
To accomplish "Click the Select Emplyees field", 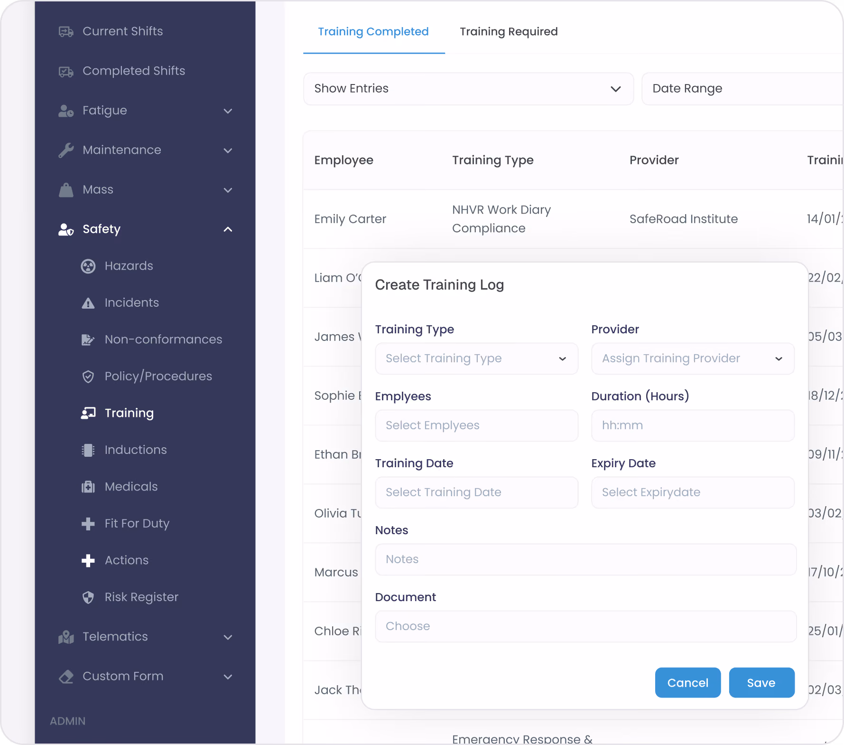I will point(477,426).
